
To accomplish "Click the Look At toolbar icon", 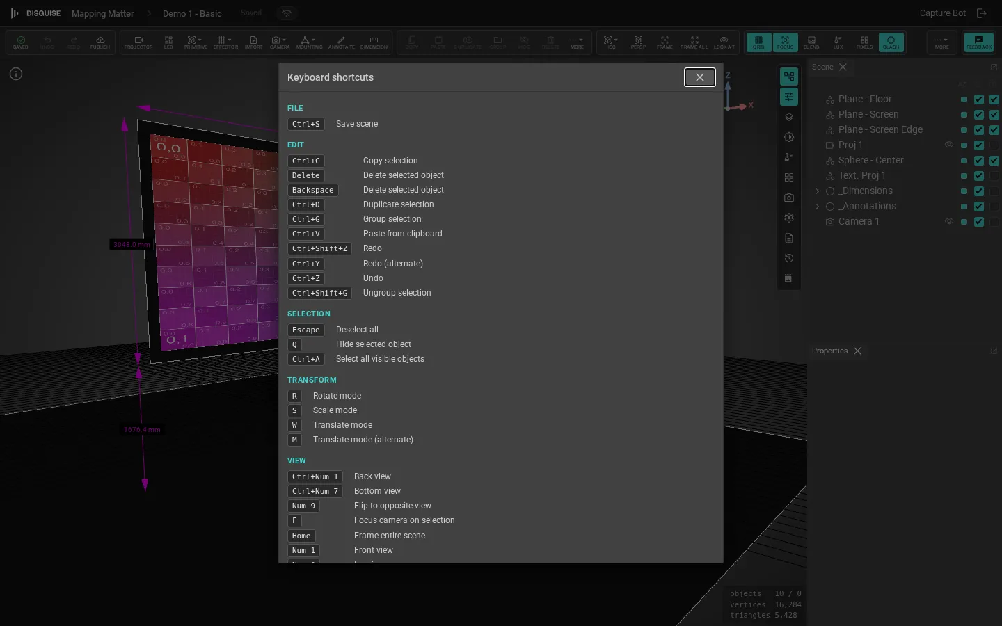I will 724,42.
